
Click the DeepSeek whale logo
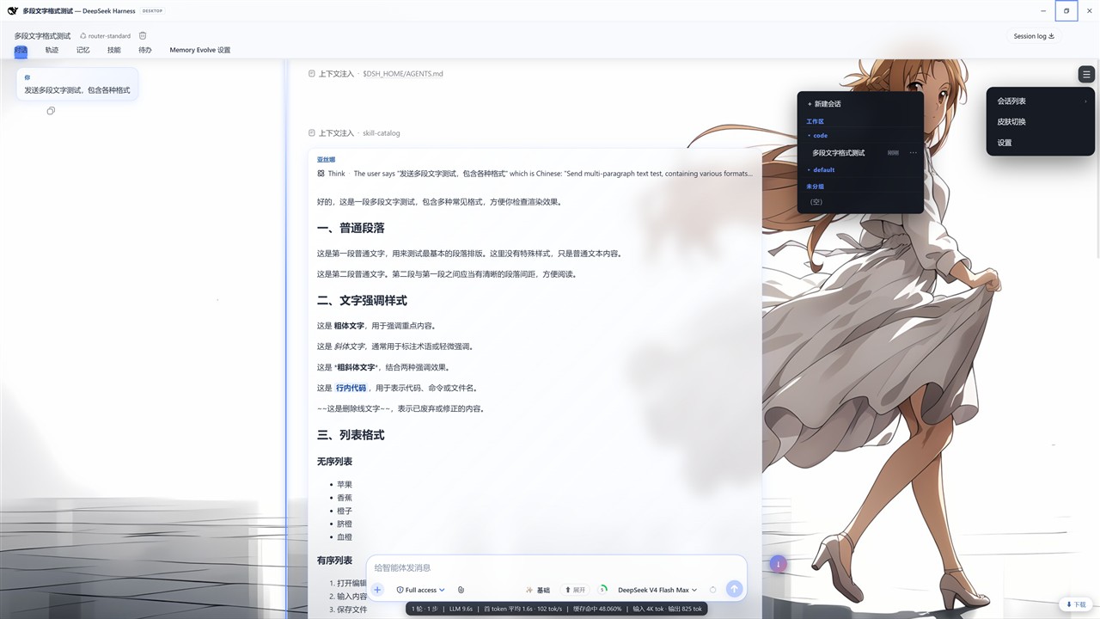click(x=13, y=11)
